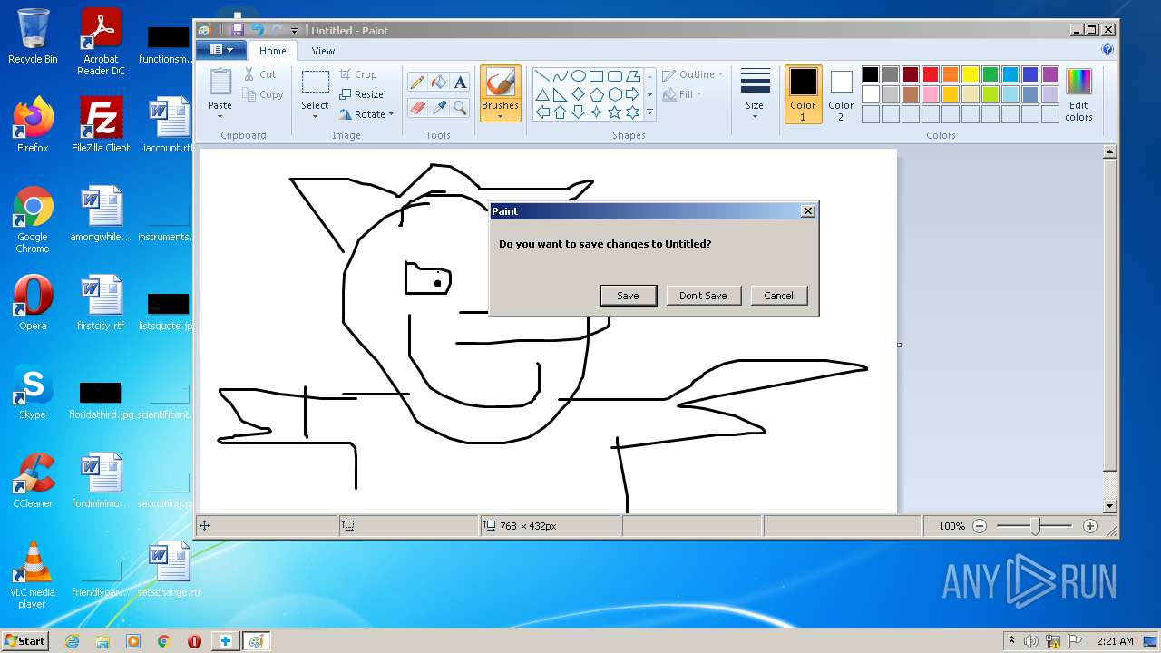This screenshot has width=1161, height=653.
Task: Choose the Diamond shape
Action: (578, 94)
